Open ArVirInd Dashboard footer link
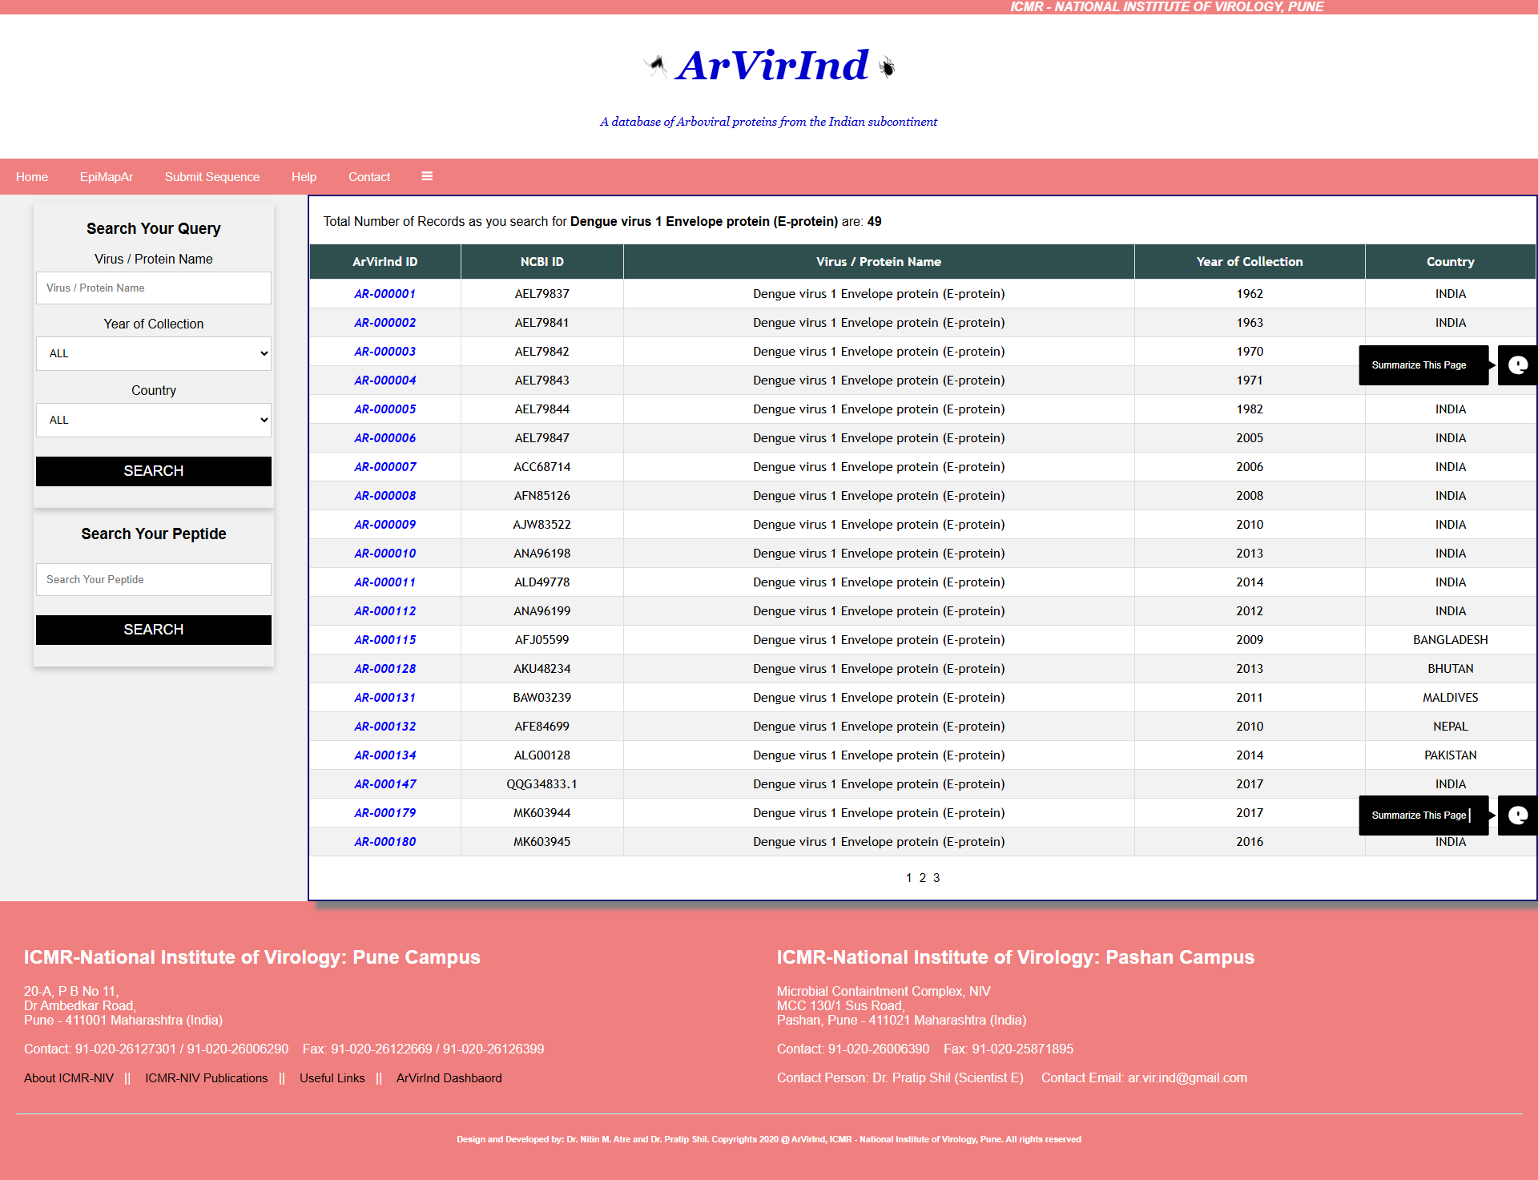1538x1180 pixels. tap(449, 1078)
